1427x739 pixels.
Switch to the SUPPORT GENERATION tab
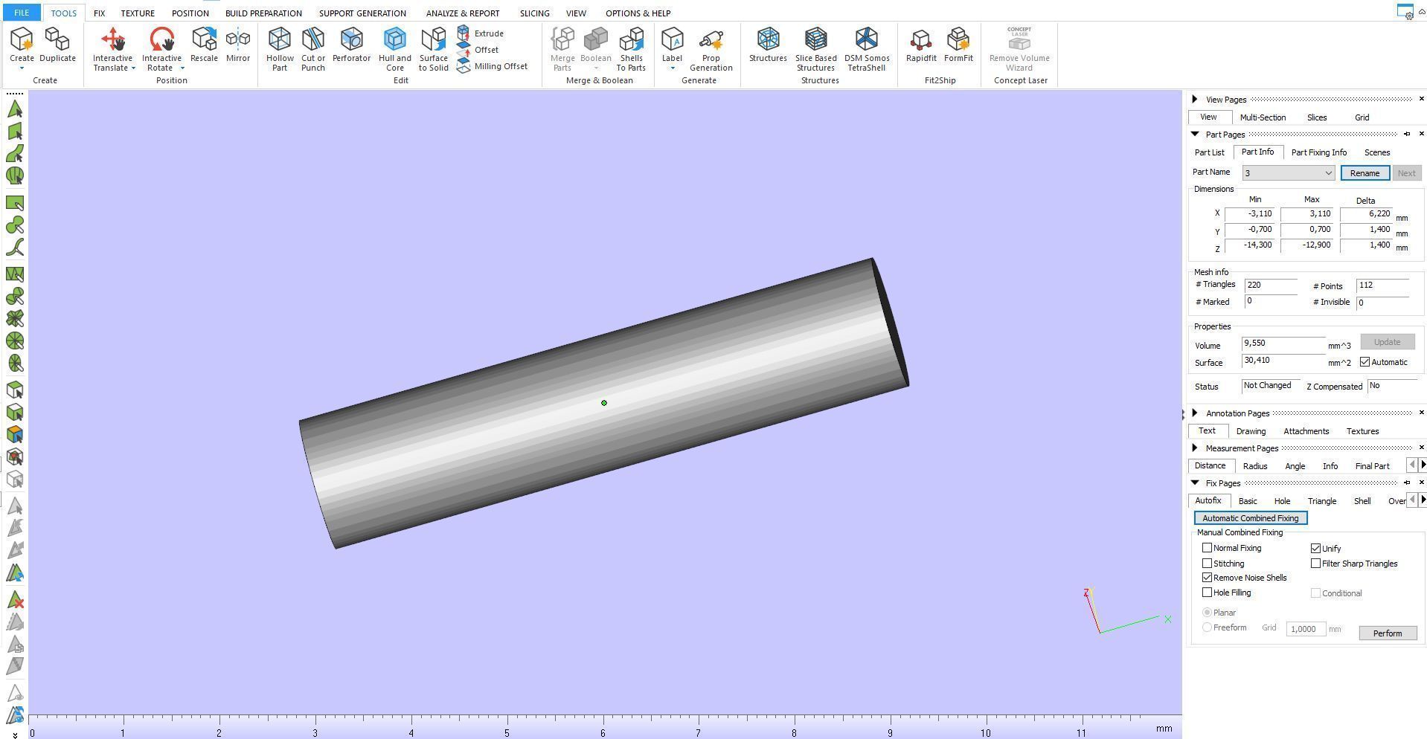pyautogui.click(x=362, y=13)
